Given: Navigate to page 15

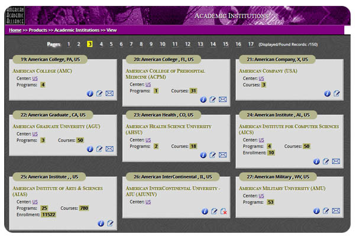Looking at the screenshot, I should (225, 44).
